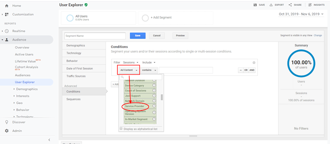Expand the Demographics report group in sidebar

[x=14, y=89]
